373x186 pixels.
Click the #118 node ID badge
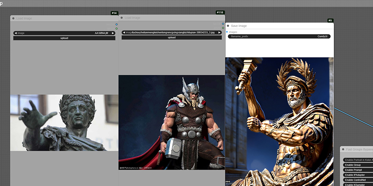tap(220, 12)
